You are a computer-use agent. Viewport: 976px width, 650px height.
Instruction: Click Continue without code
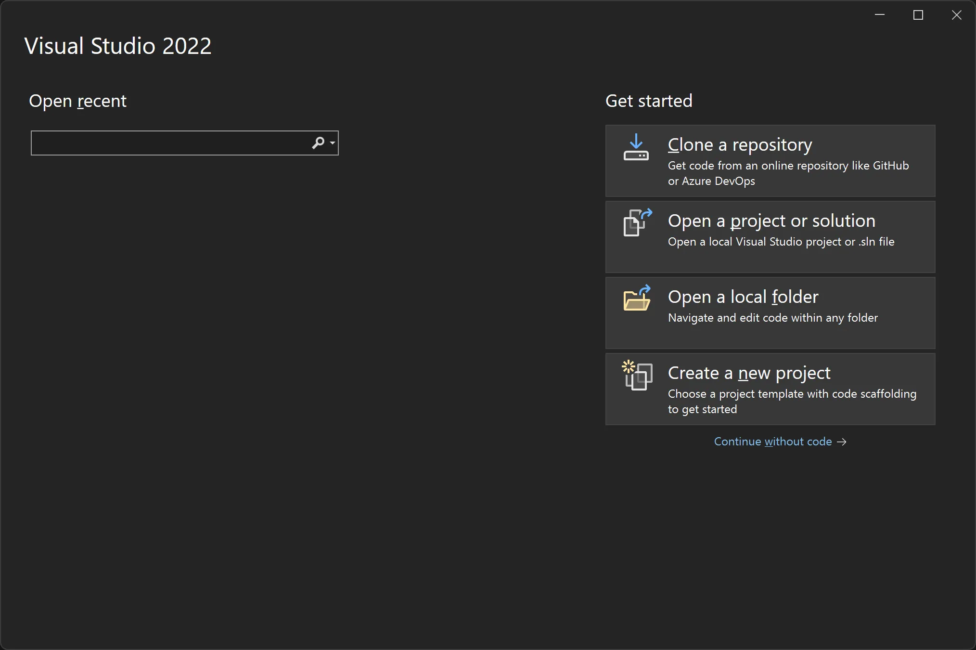[772, 442]
